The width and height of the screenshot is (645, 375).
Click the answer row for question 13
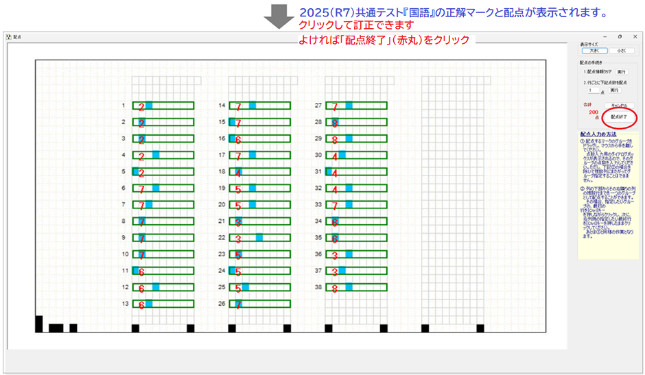tap(163, 304)
